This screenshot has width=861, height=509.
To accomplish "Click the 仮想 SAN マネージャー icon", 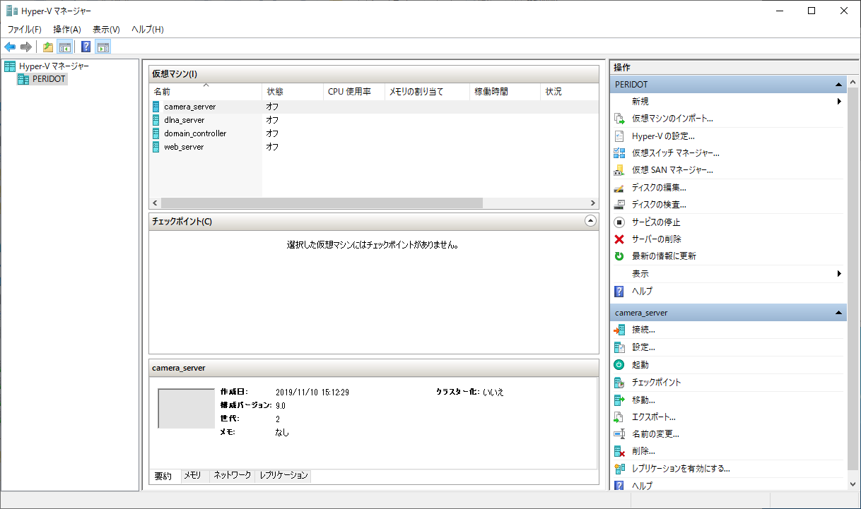I will click(619, 170).
